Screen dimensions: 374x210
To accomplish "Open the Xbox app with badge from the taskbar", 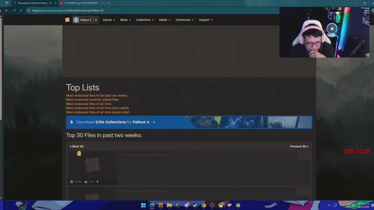I will point(221,205).
